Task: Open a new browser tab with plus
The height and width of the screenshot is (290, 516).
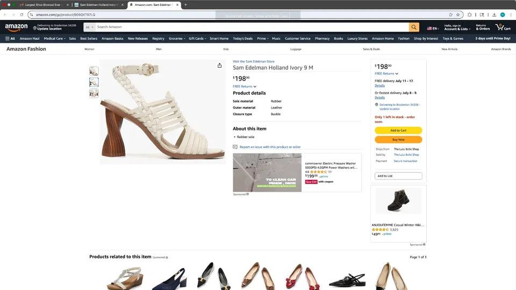Action: point(185,5)
